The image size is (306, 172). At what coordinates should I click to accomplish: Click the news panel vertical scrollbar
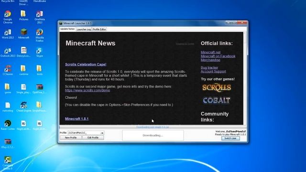click(x=245, y=78)
